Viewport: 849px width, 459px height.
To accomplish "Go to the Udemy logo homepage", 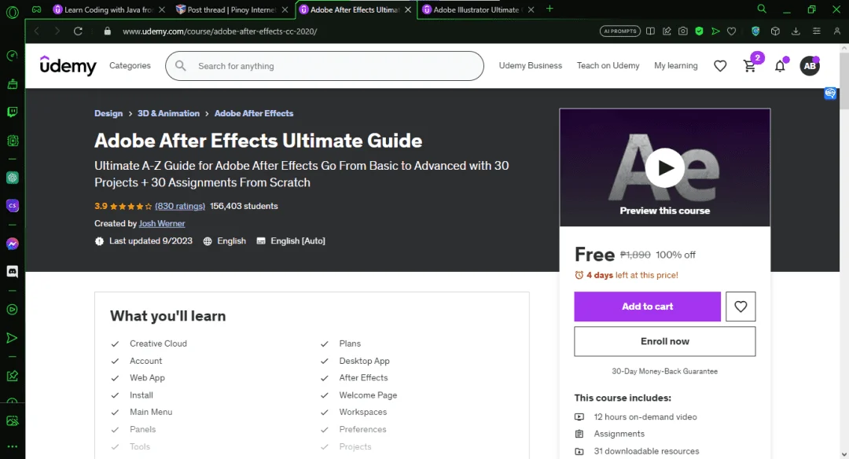I will point(68,65).
